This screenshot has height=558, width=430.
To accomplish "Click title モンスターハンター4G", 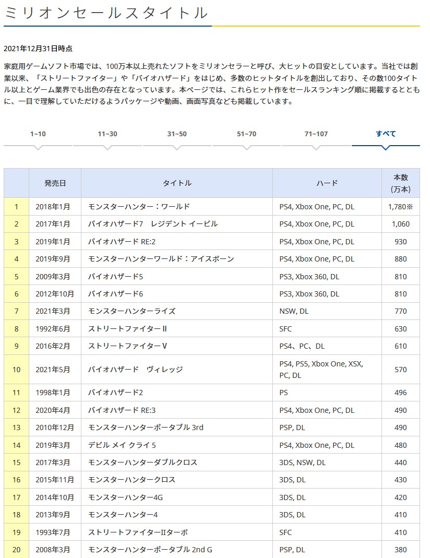I will pyautogui.click(x=125, y=497).
